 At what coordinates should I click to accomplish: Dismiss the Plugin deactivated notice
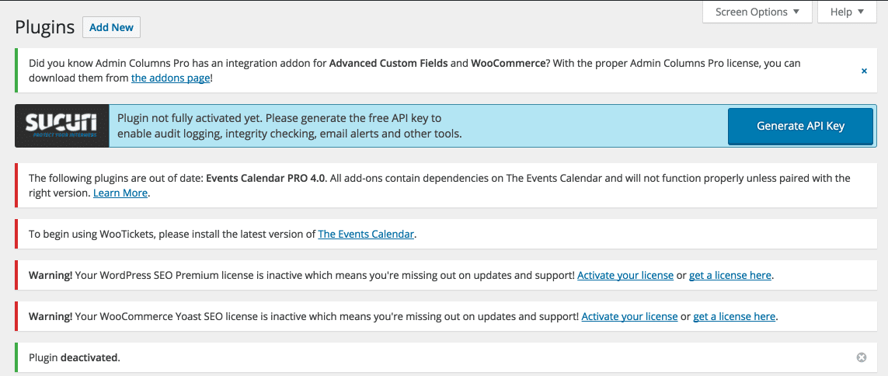coord(862,357)
